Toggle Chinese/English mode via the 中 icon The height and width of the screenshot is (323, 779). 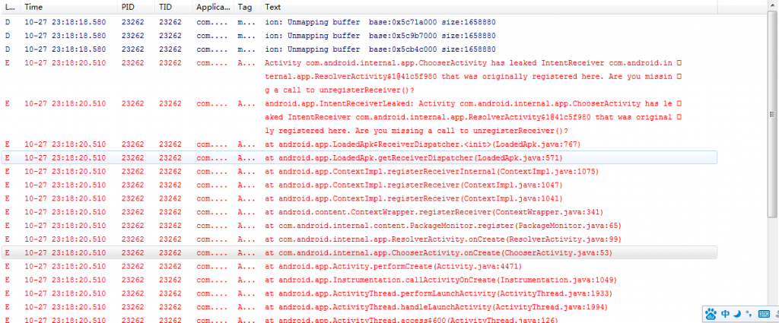click(x=725, y=314)
